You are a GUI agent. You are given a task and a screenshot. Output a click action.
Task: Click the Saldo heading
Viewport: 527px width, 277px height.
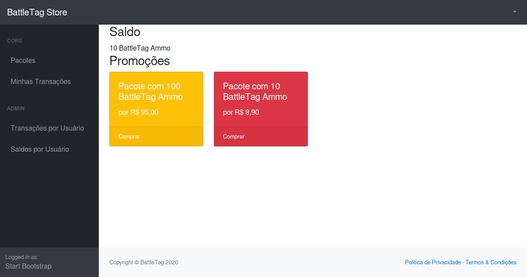pos(125,32)
